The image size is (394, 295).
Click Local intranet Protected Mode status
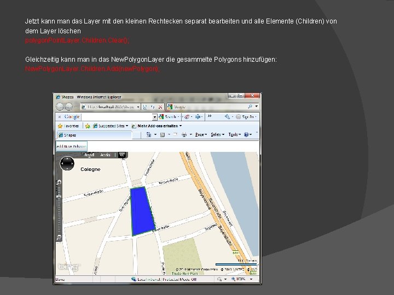click(164, 279)
